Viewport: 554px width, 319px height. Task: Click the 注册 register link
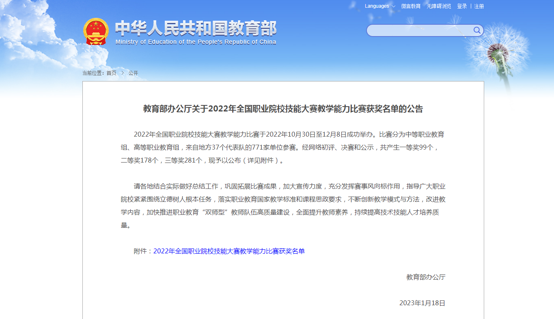point(479,6)
